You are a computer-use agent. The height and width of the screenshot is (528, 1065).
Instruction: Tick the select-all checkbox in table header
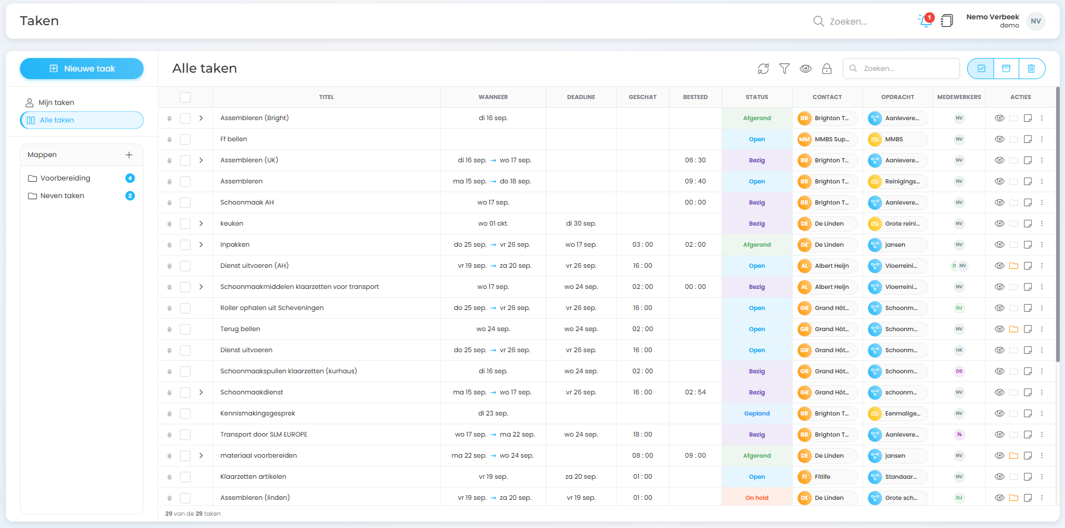185,97
